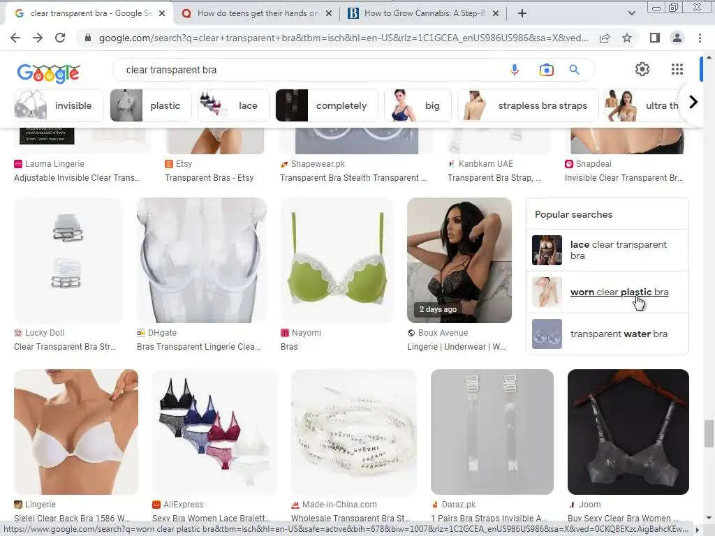The height and width of the screenshot is (536, 715).
Task: Open Lauma Lingerie result link
Action: (77, 178)
